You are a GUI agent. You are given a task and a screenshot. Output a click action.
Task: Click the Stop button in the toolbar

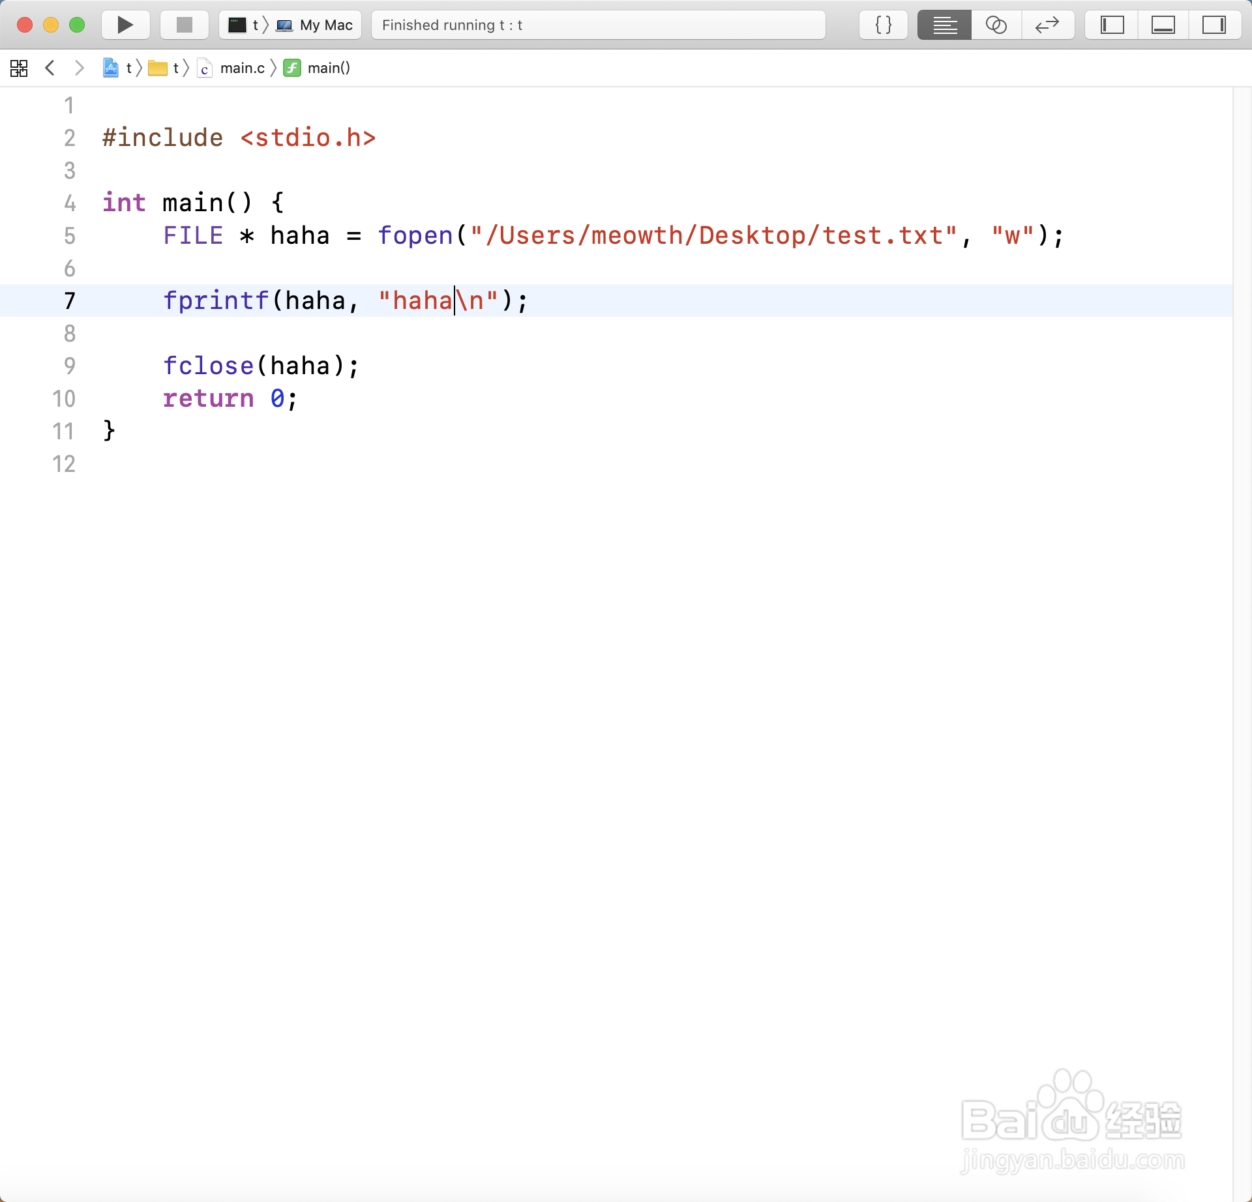coord(185,25)
